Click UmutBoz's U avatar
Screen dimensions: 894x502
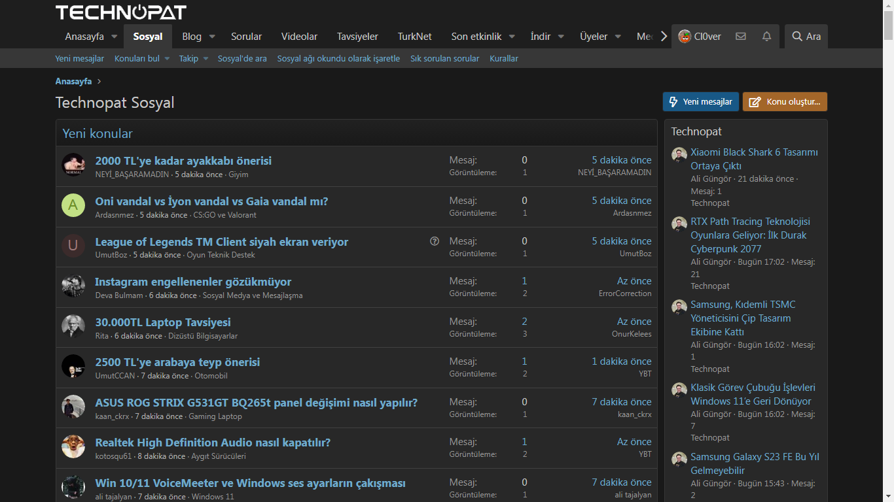point(73,246)
